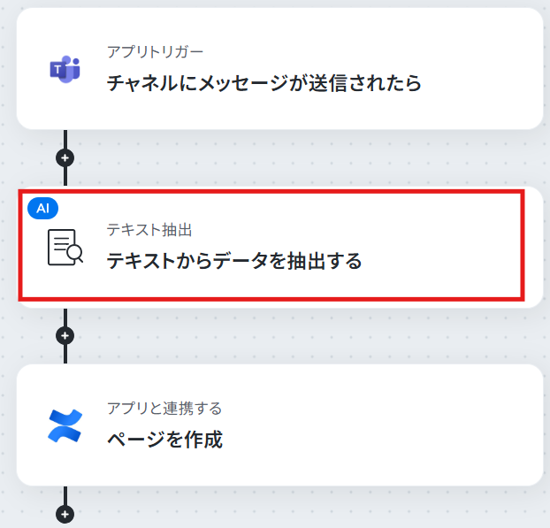Click the Microsoft Teams icon
This screenshot has width=550, height=528.
(65, 69)
